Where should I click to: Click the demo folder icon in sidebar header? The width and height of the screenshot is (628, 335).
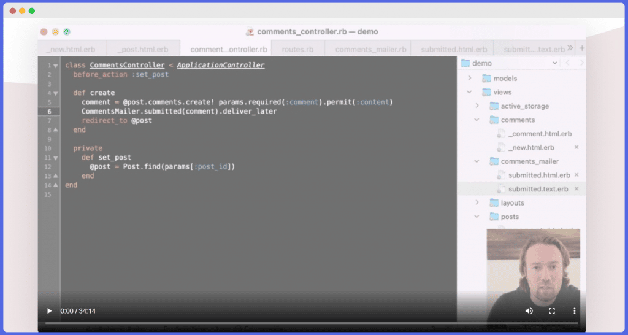tap(465, 63)
